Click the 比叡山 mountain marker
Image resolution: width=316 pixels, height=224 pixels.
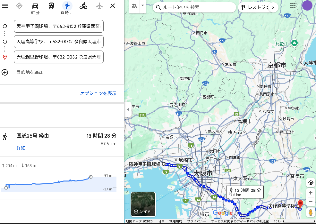(x=295, y=43)
